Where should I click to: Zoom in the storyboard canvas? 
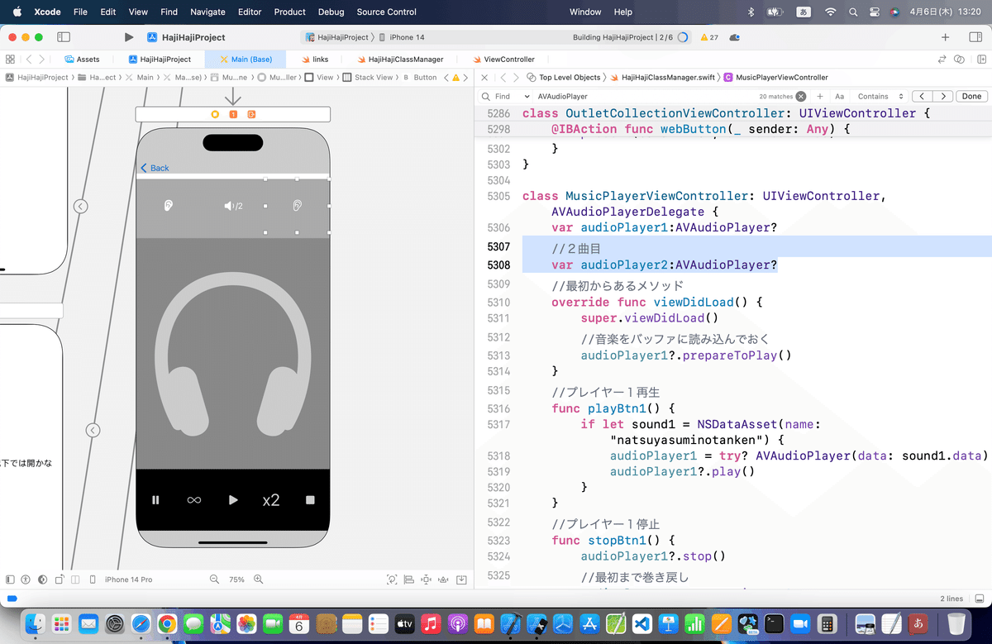(258, 580)
